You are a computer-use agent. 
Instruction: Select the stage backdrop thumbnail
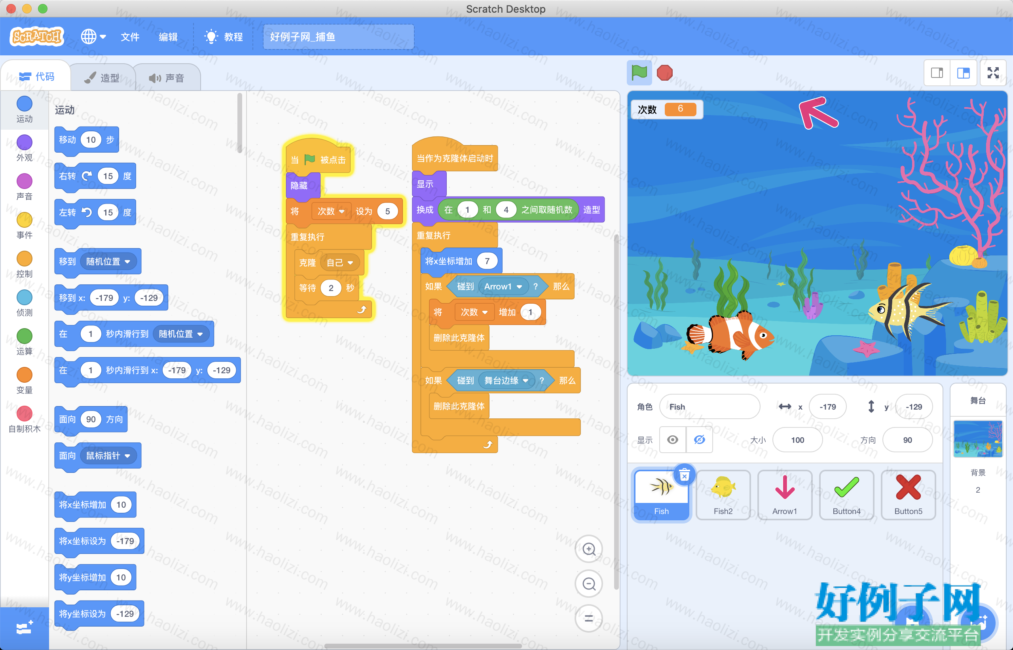[978, 439]
